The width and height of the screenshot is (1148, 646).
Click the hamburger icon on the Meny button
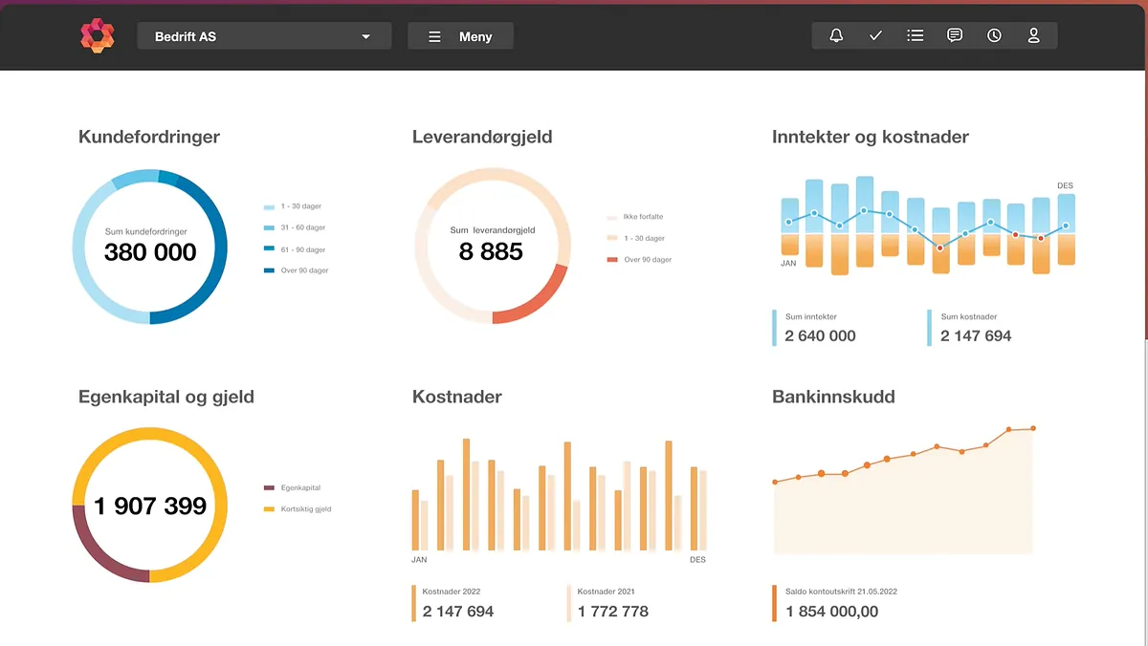point(434,35)
